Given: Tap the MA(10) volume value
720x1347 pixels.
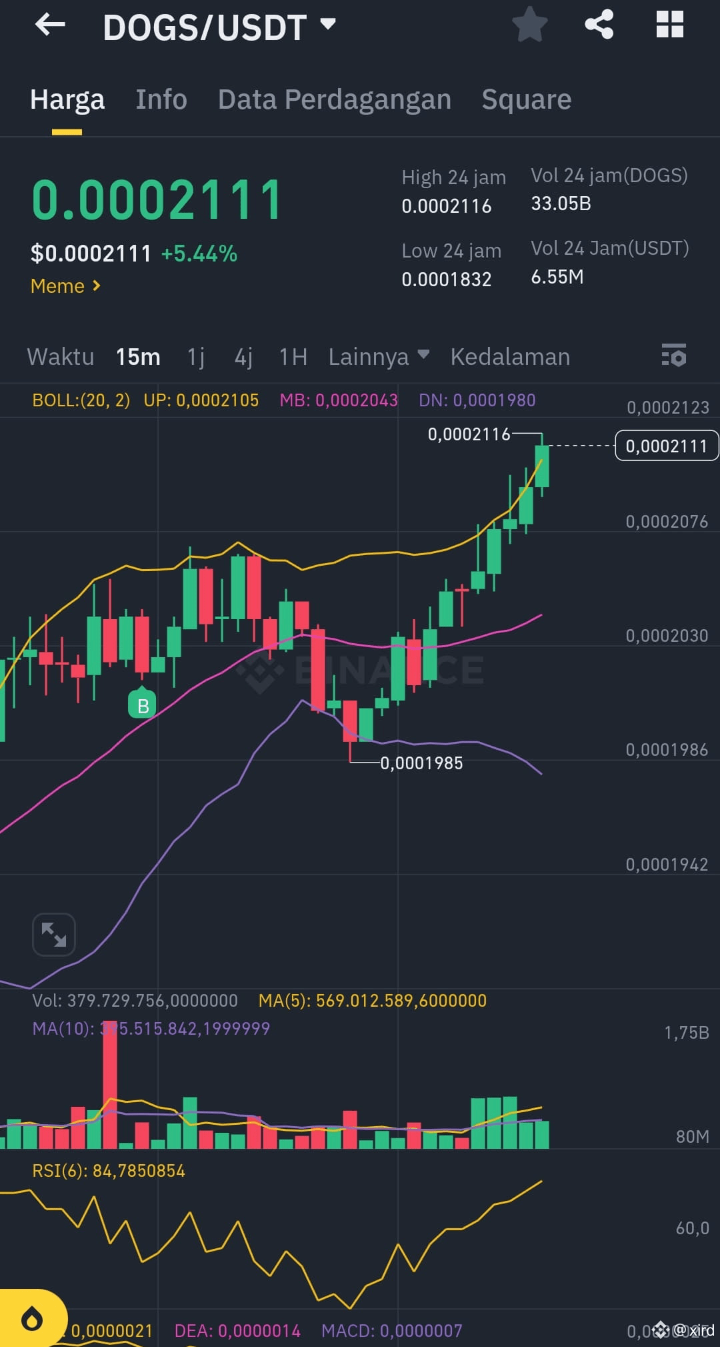Looking at the screenshot, I should click(151, 1029).
